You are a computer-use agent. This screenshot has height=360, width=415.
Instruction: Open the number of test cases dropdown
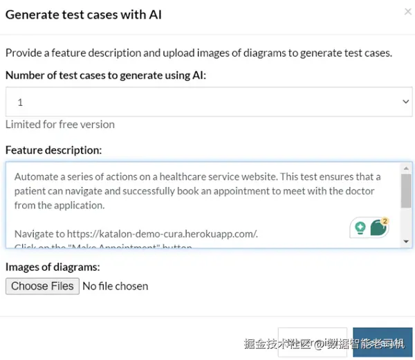point(207,102)
